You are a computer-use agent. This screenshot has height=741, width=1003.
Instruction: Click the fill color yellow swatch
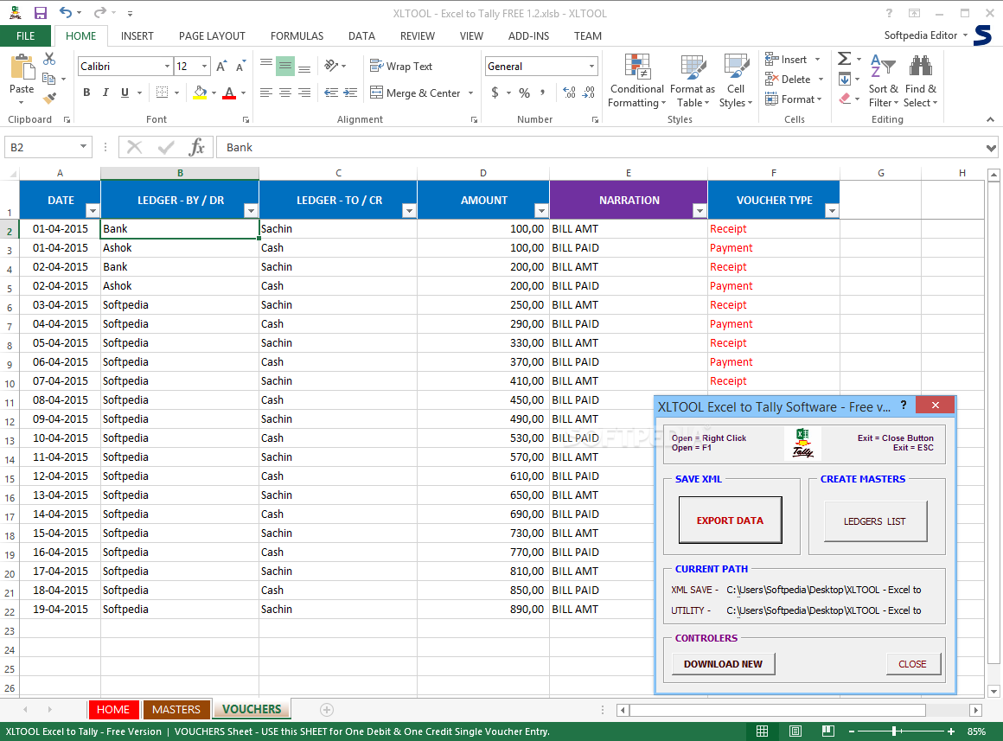[201, 93]
